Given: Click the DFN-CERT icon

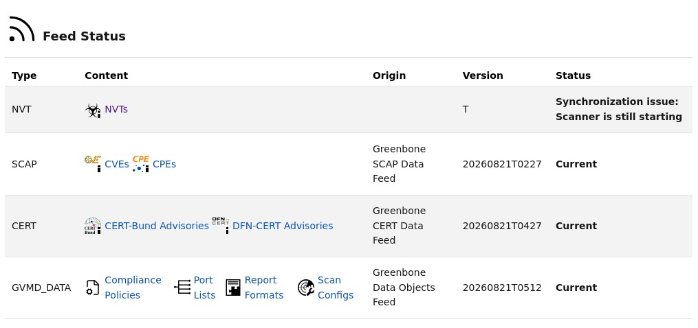Looking at the screenshot, I should pyautogui.click(x=220, y=226).
